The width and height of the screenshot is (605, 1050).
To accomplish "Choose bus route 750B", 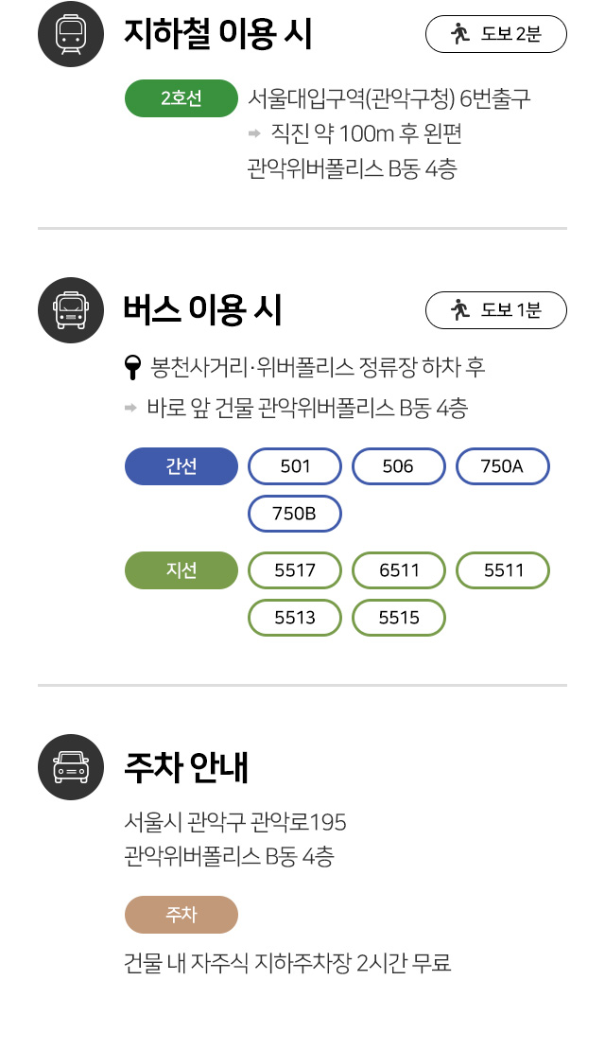I will [295, 514].
